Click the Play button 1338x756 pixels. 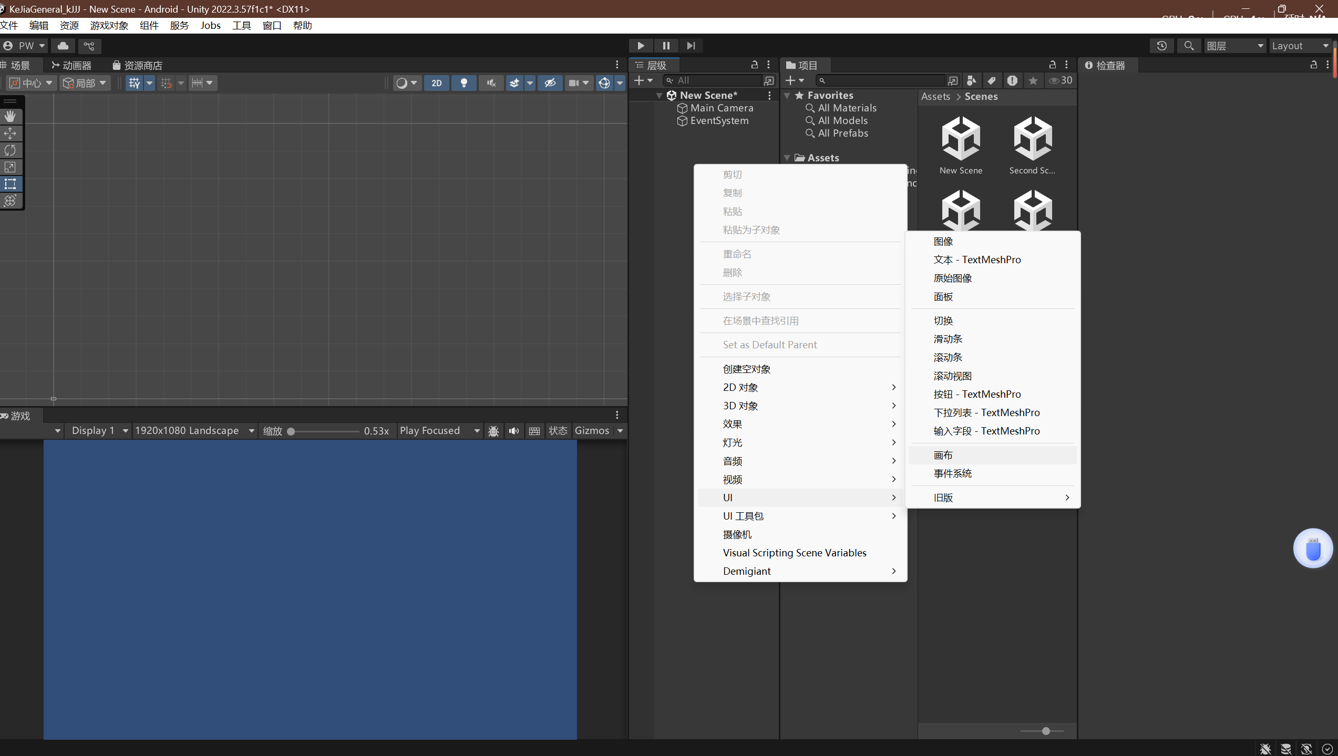tap(641, 46)
